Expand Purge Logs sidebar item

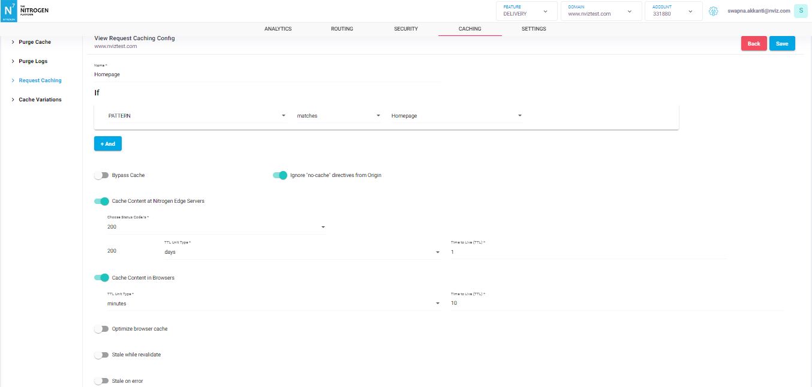point(33,61)
